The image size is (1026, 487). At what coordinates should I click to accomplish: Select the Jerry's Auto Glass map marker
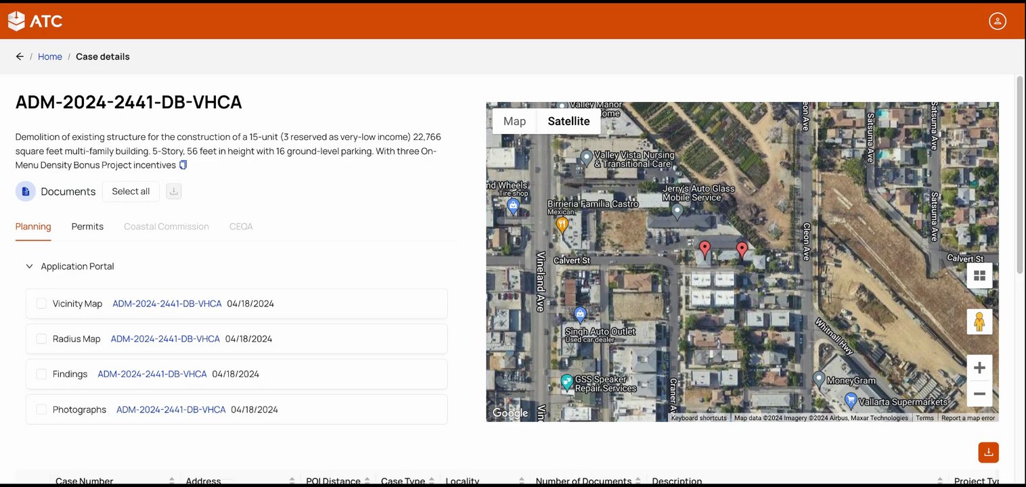tap(677, 212)
